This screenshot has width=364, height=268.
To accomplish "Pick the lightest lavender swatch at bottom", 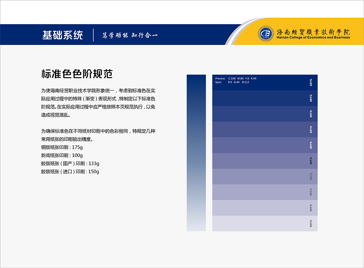I will pos(265,223).
